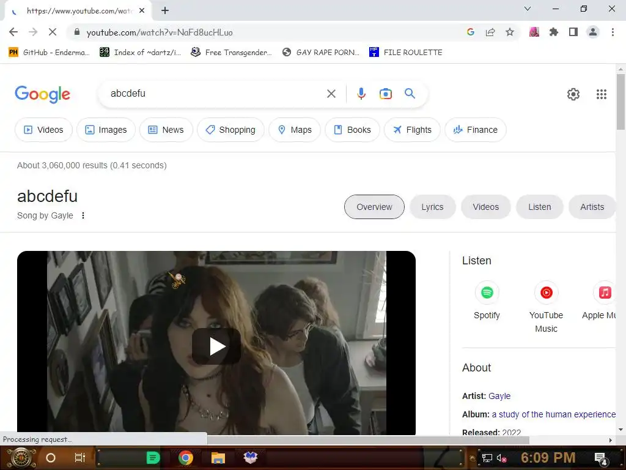Filter results by News
Image resolution: width=626 pixels, height=470 pixels.
tap(166, 130)
